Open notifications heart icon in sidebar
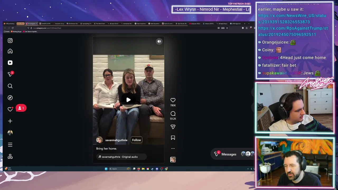 tap(10, 109)
